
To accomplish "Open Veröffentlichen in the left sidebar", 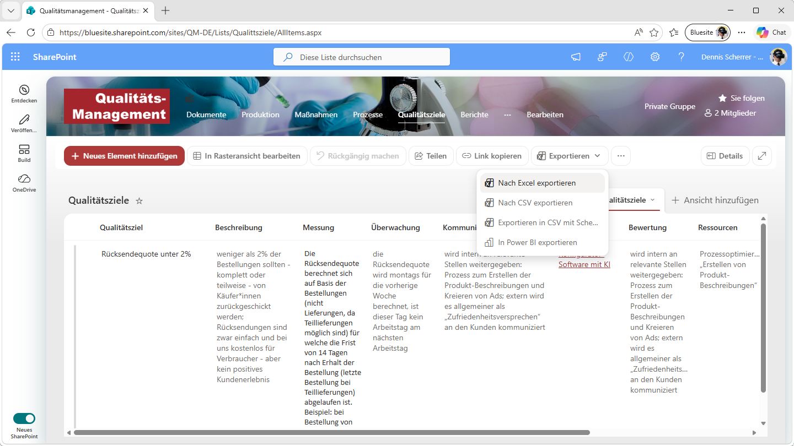I will tap(24, 119).
